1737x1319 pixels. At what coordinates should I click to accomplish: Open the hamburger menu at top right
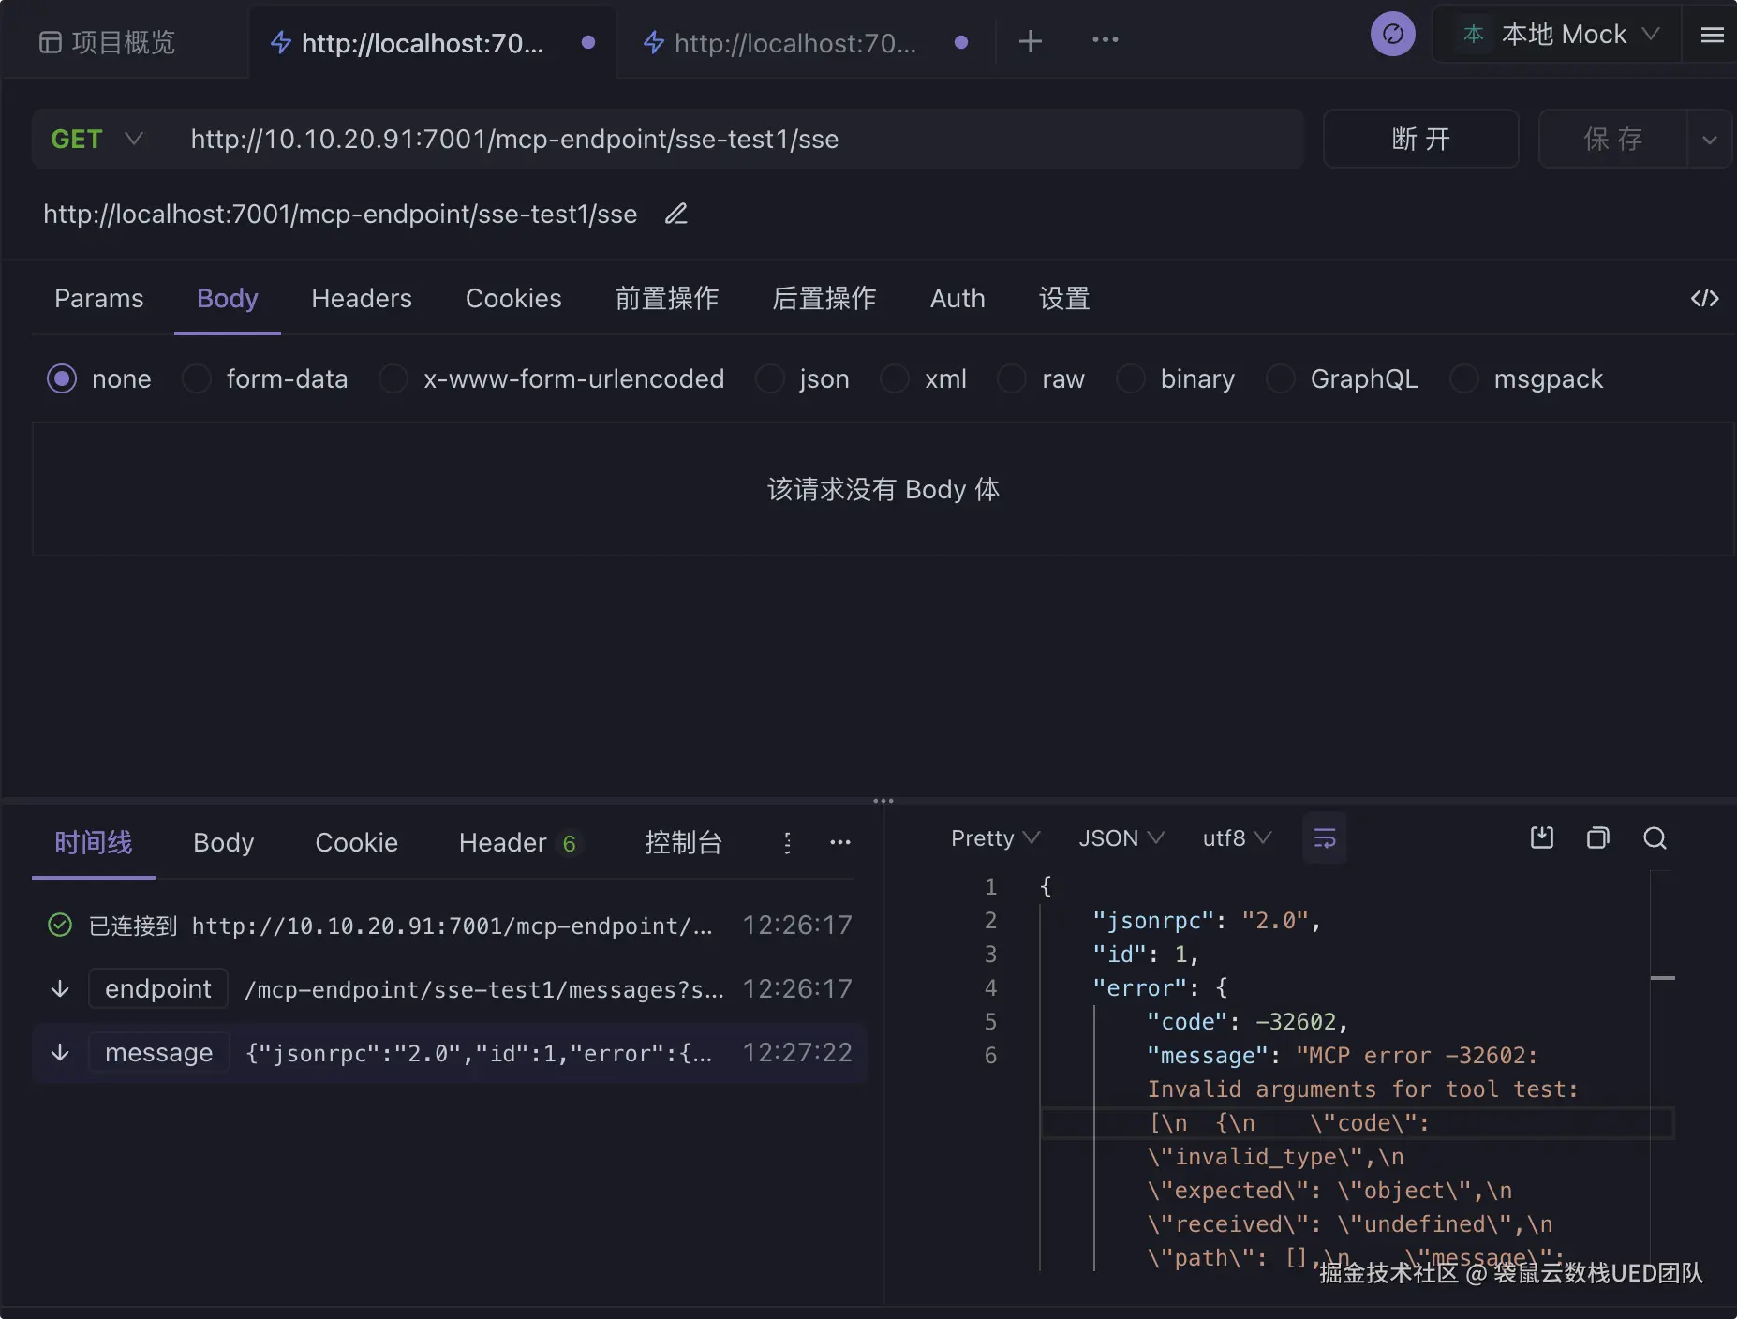tap(1712, 35)
